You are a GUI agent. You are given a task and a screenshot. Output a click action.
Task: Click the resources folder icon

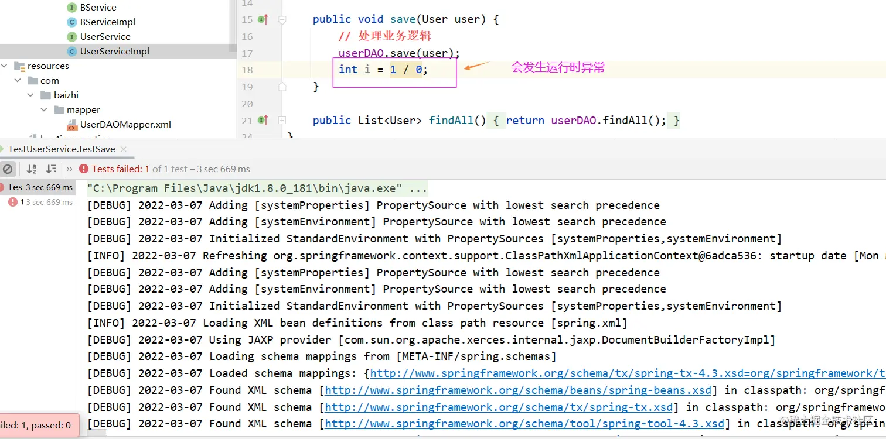19,66
